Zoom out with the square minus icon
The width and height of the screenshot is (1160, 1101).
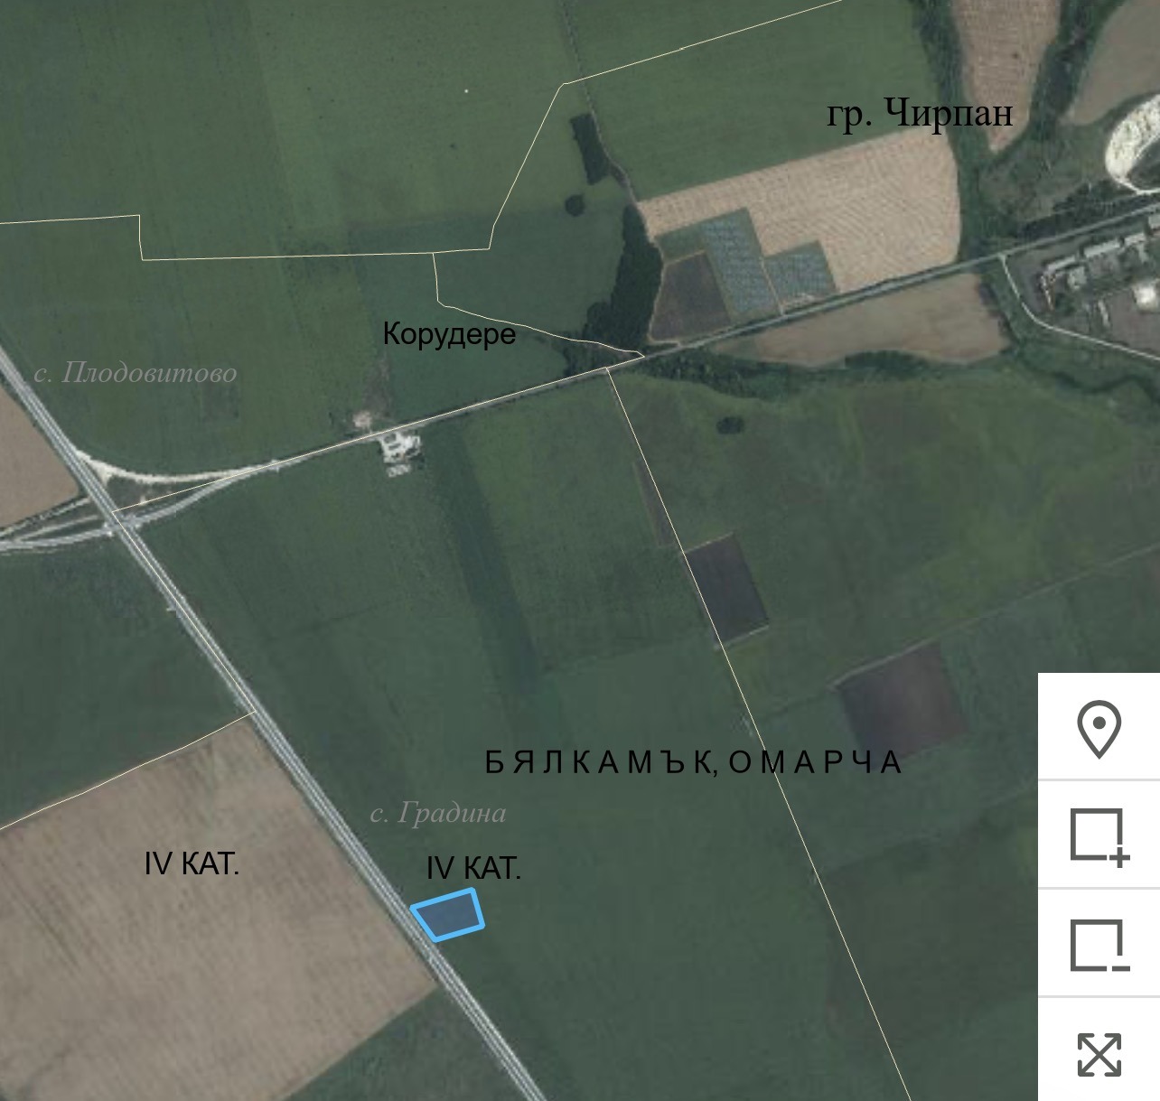[x=1099, y=945]
